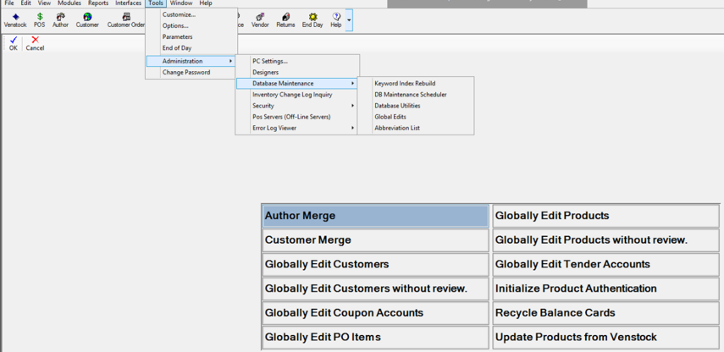The image size is (724, 352).
Task: Select Change Password menu entry
Action: (191, 73)
